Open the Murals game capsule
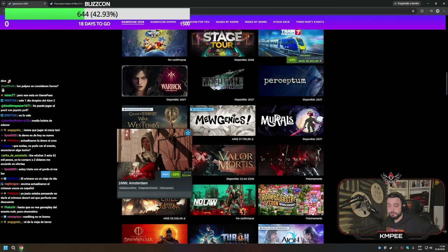 (x=291, y=120)
